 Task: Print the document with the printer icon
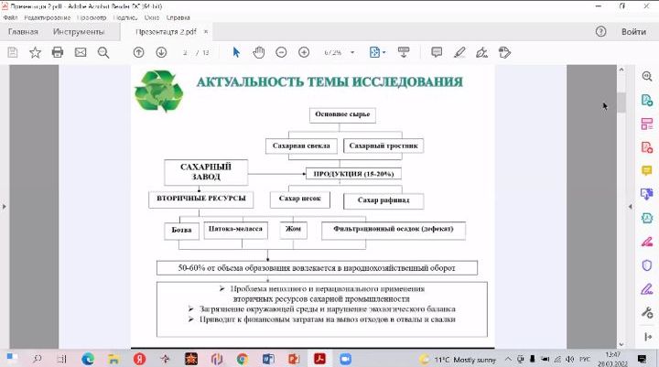[x=58, y=52]
